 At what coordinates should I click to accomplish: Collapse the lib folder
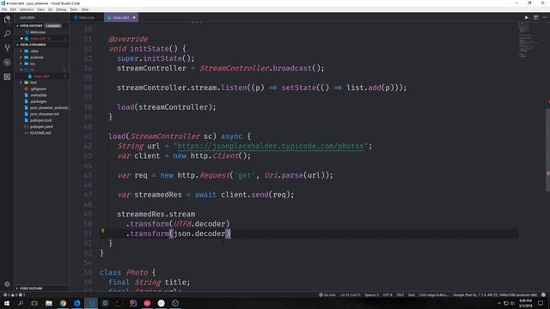(41, 70)
